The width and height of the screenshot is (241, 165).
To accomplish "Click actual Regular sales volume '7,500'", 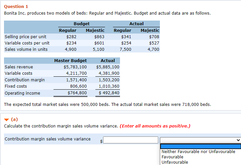I will [x=125, y=49].
